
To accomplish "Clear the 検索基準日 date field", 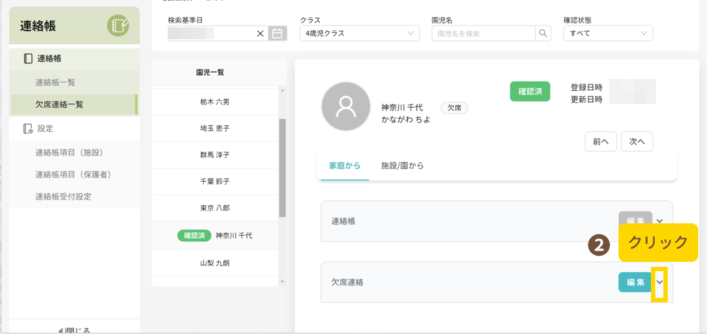I will pos(261,34).
